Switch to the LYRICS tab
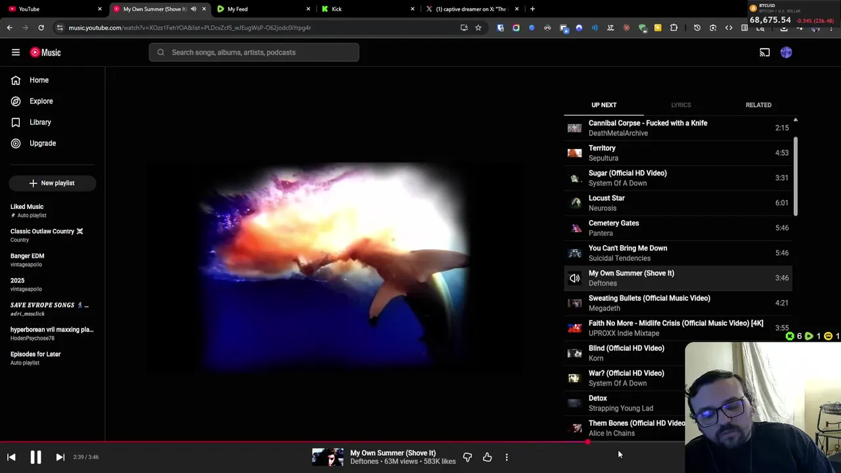The height and width of the screenshot is (473, 841). click(x=681, y=105)
